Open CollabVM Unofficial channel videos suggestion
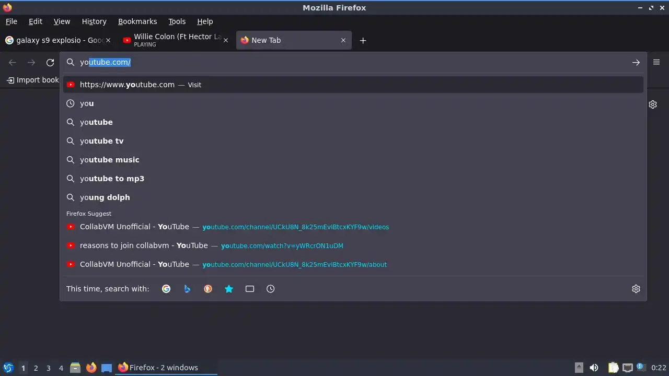 tap(353, 227)
